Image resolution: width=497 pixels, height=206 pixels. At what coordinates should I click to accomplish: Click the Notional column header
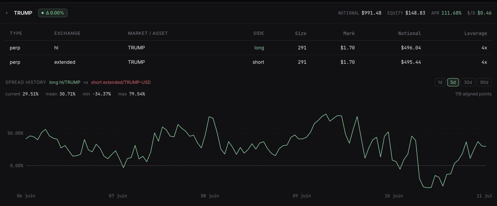pos(409,34)
